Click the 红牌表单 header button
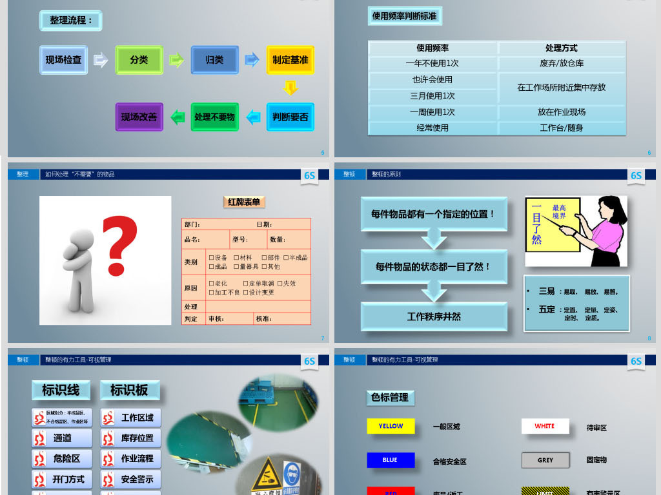Screen dimensions: 661x495 (x=245, y=202)
